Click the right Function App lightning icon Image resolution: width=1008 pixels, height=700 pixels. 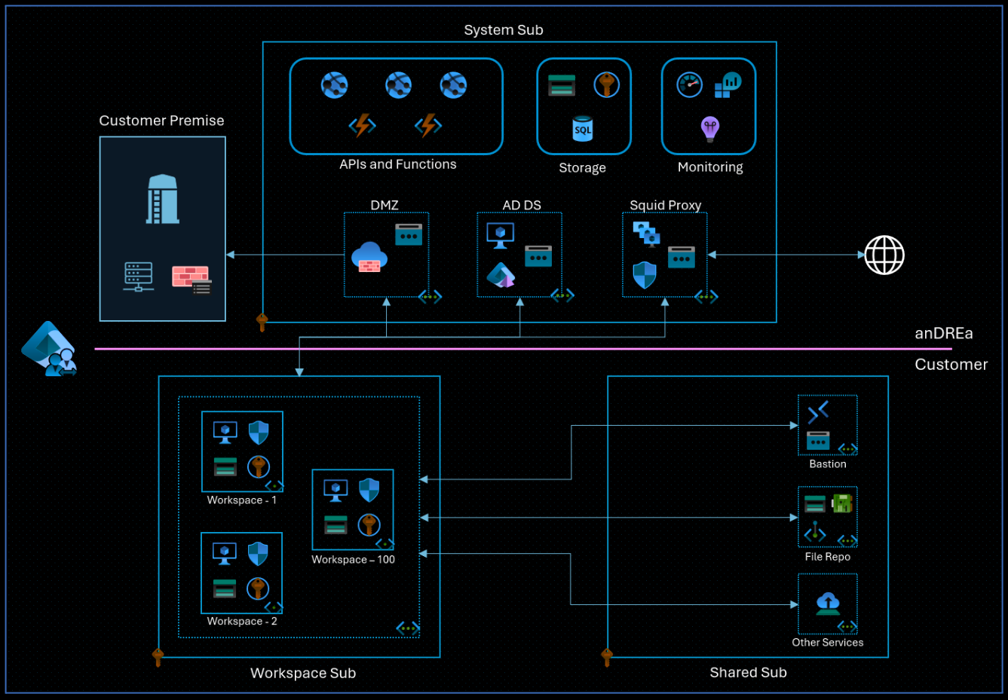point(428,125)
